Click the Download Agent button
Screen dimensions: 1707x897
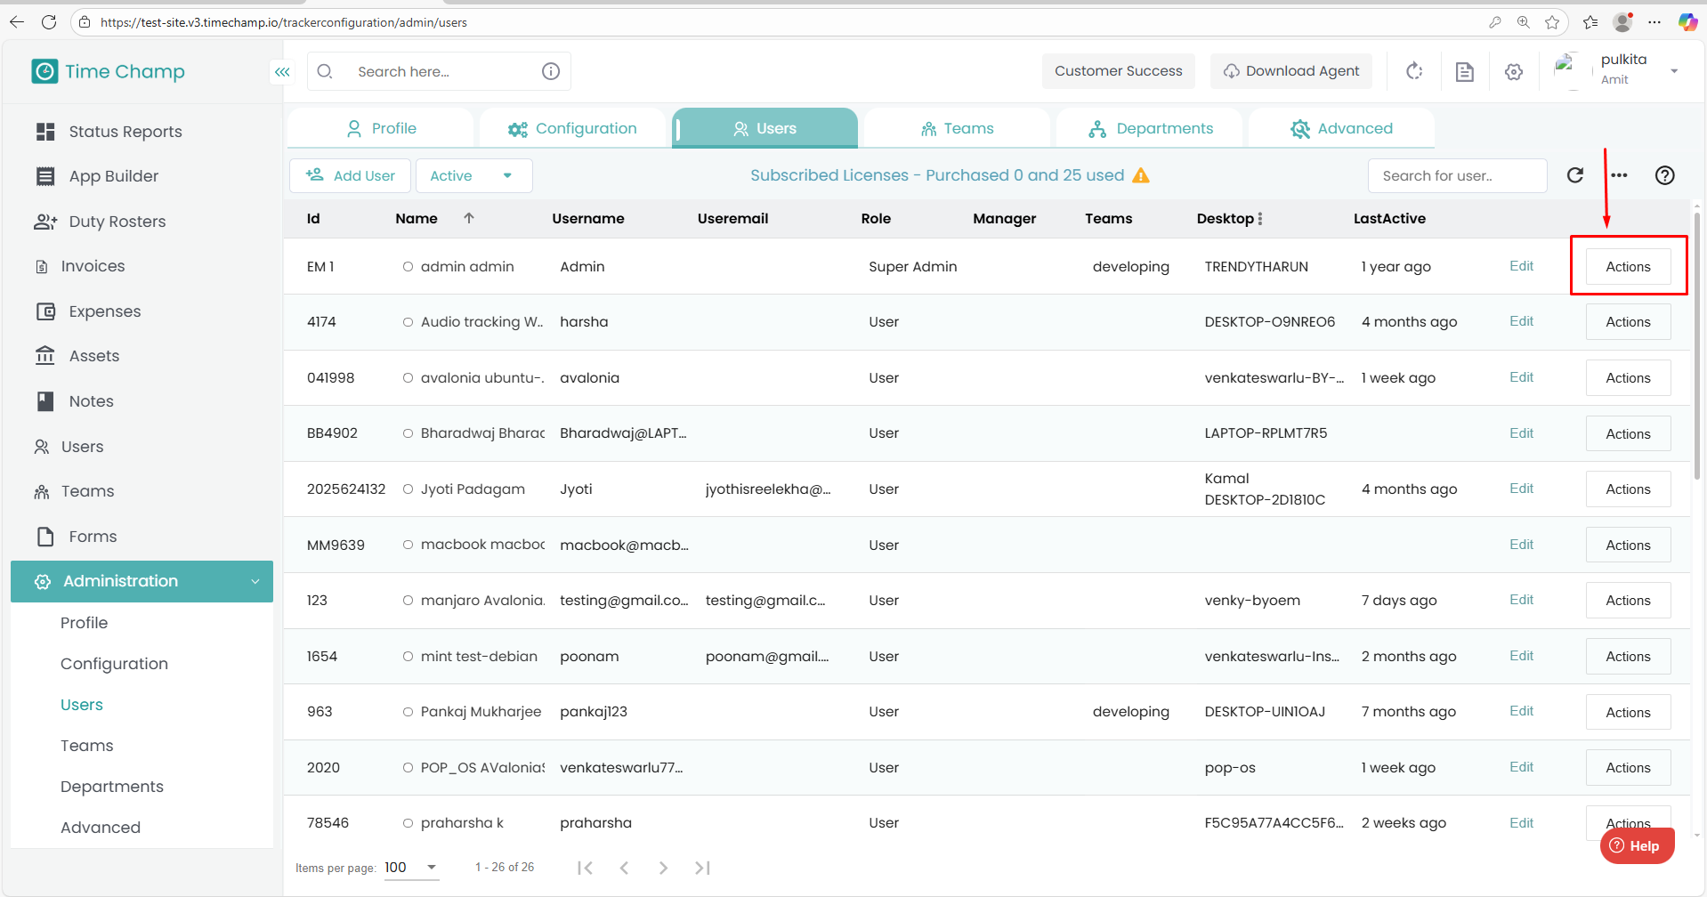point(1291,71)
